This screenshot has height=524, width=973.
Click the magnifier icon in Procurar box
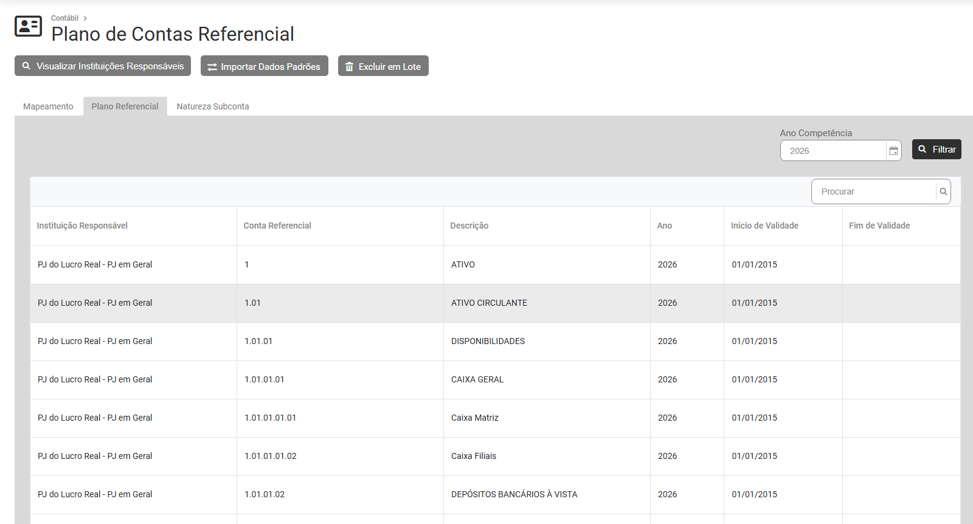943,191
